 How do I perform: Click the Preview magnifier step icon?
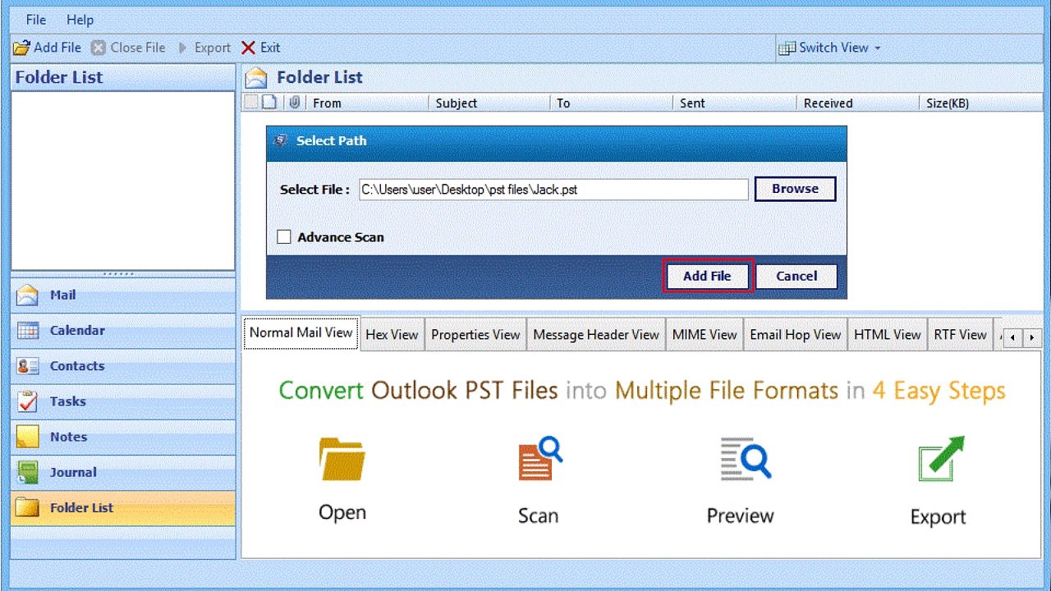point(745,459)
